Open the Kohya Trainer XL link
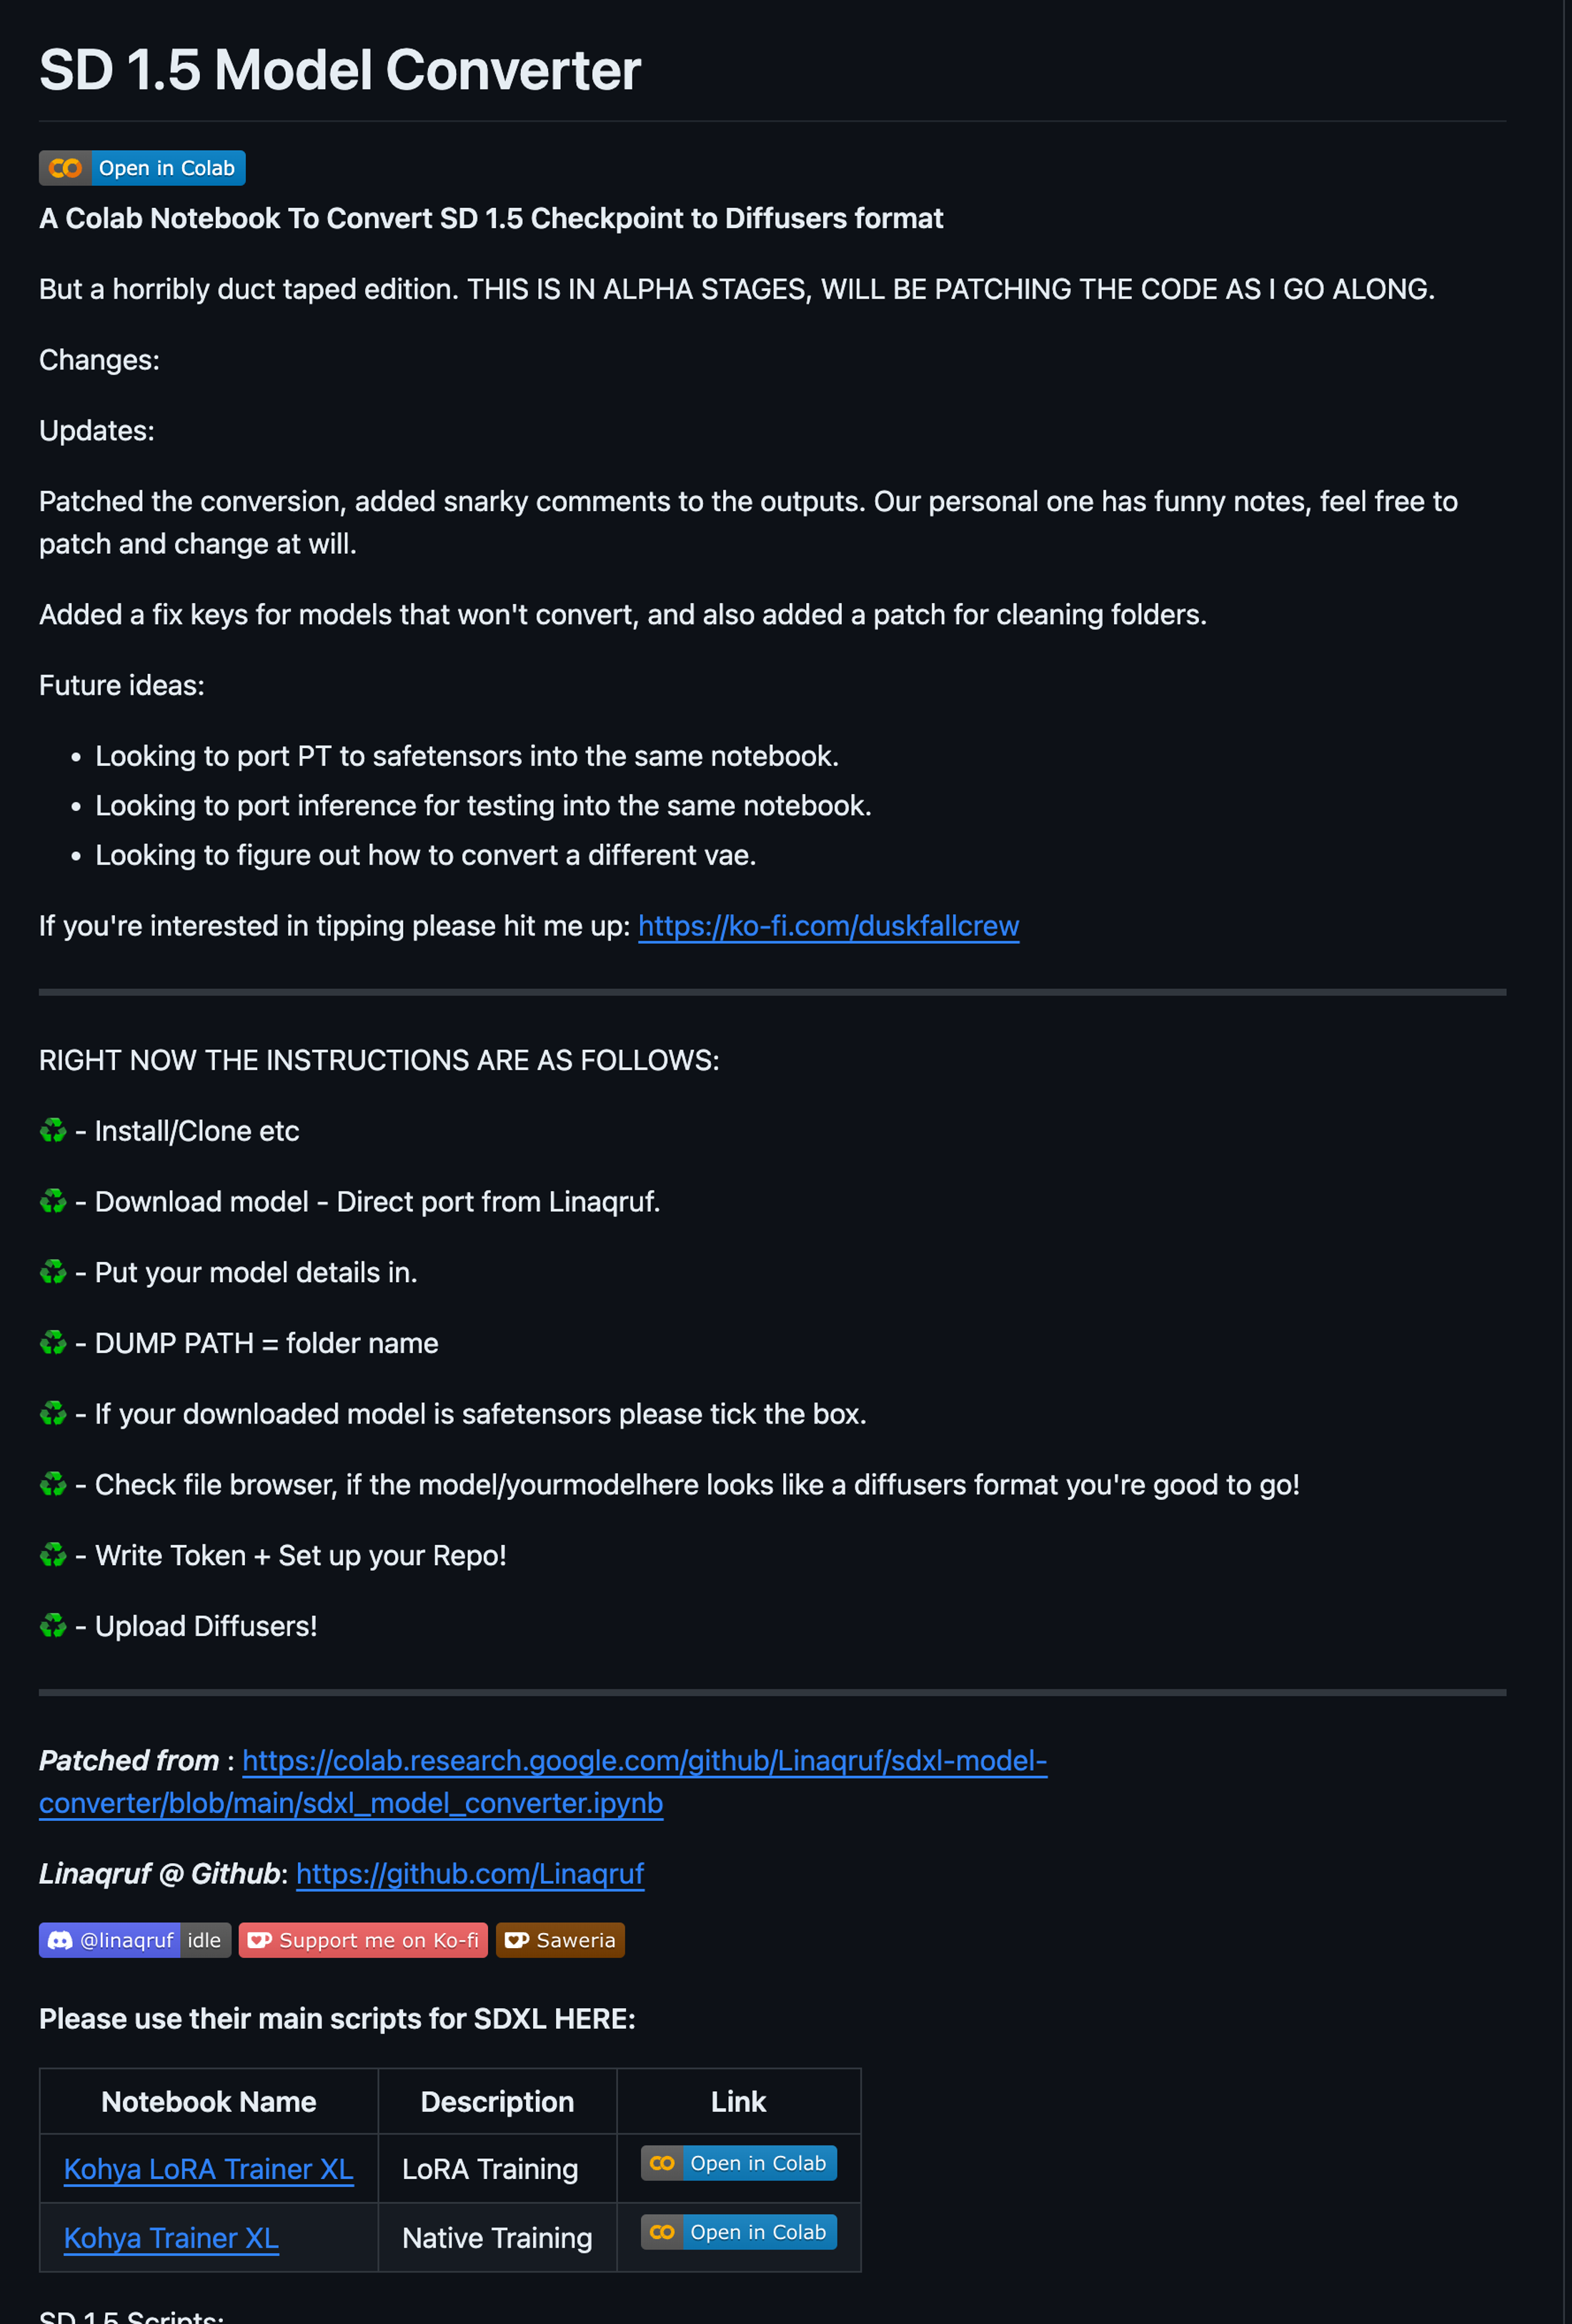Viewport: 1572px width, 2324px height. point(171,2238)
